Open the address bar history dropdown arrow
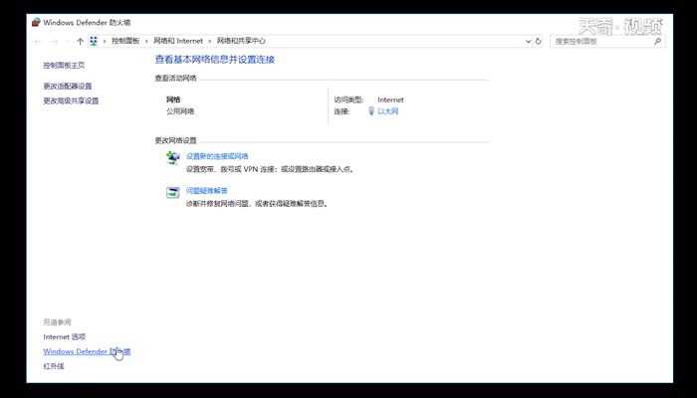 tap(528, 41)
